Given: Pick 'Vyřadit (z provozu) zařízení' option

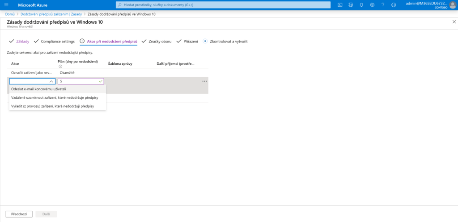Looking at the screenshot, I should tap(55, 106).
